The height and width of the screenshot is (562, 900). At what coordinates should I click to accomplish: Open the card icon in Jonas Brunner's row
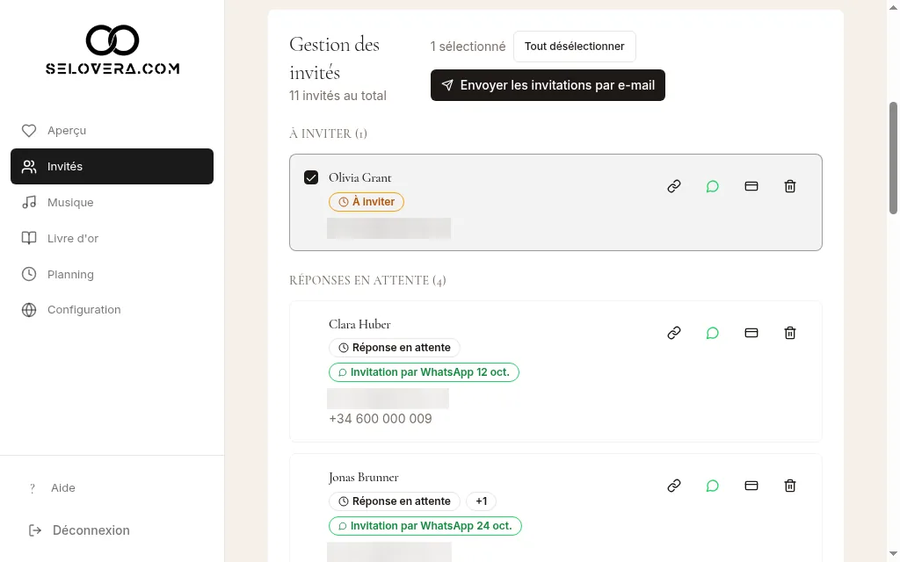point(751,486)
